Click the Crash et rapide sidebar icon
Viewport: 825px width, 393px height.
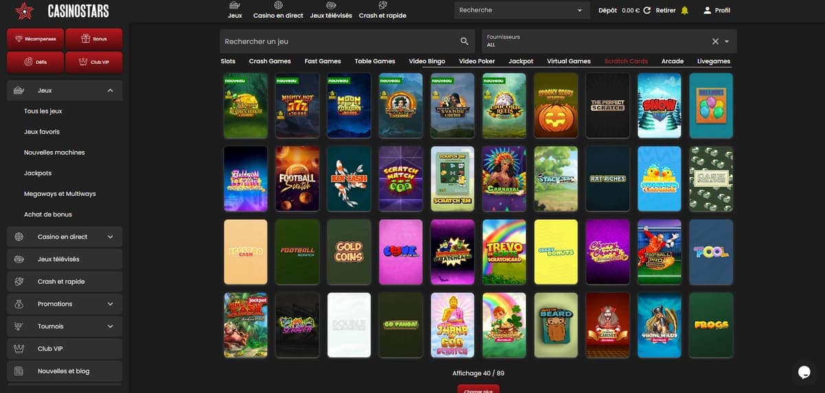coord(19,282)
